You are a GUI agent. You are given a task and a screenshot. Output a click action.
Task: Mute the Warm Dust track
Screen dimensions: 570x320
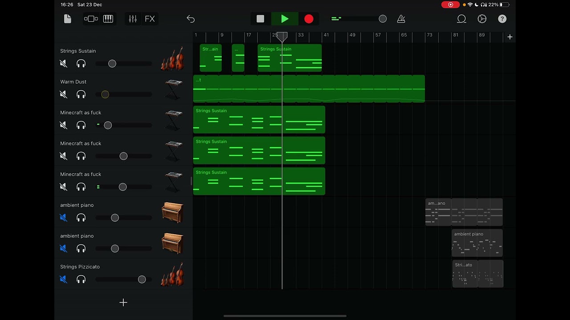(63, 94)
